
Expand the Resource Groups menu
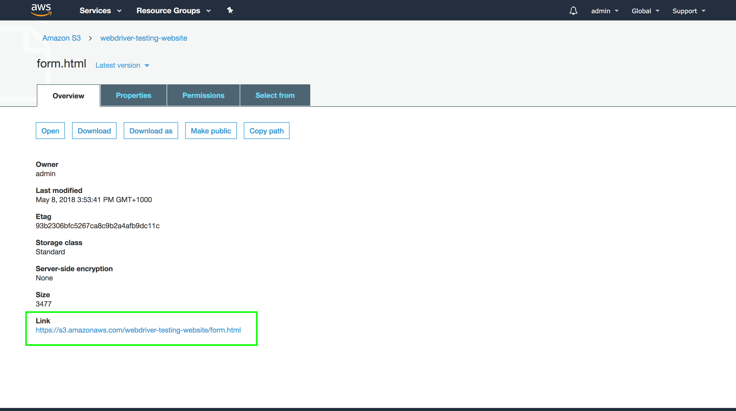click(174, 10)
